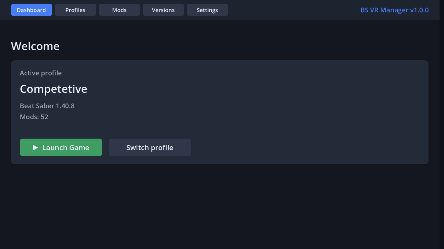Go to the Mods tab
Screen dimensions: 444x249
(x=119, y=10)
